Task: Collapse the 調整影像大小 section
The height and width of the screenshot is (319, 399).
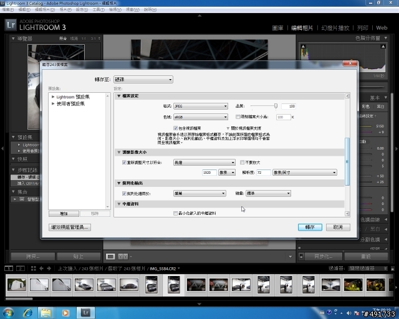Action: coord(119,152)
